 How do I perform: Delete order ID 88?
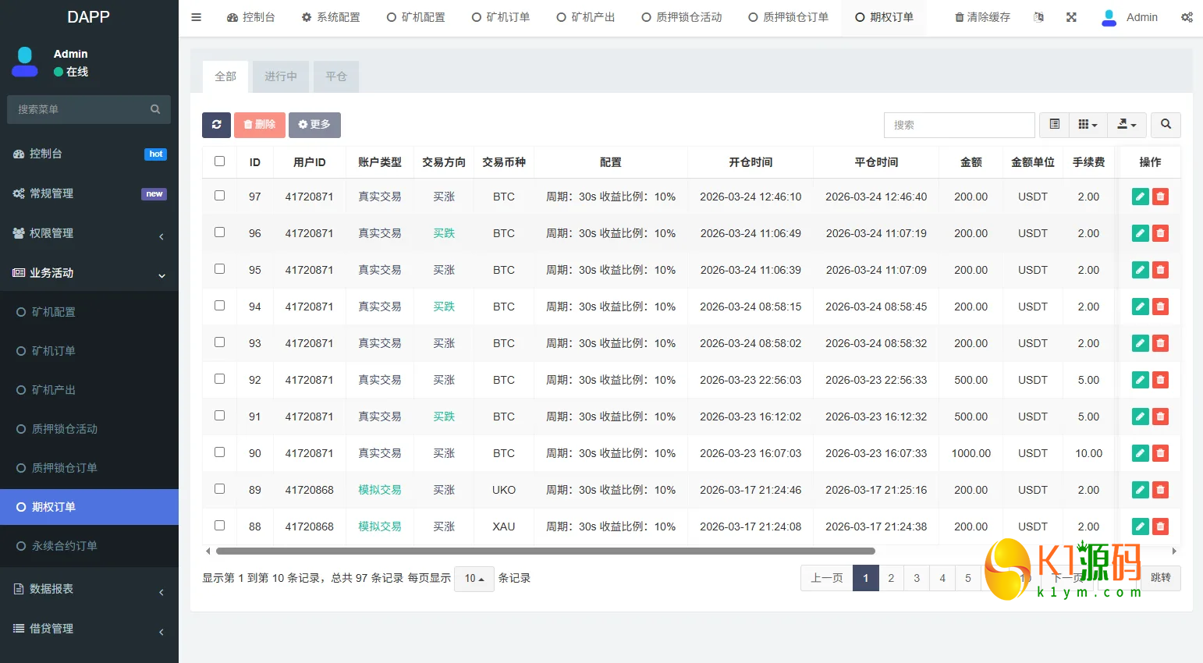[1160, 526]
